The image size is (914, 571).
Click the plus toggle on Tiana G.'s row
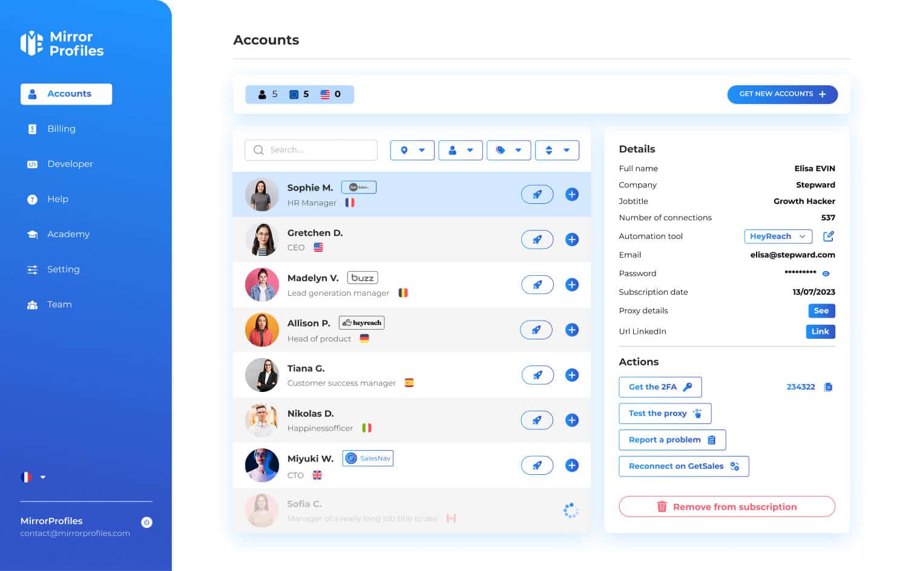pos(571,375)
